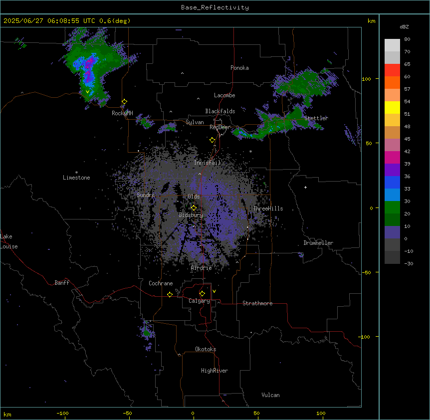Click the Lacombe town label
The image size is (430, 420).
coord(224,95)
